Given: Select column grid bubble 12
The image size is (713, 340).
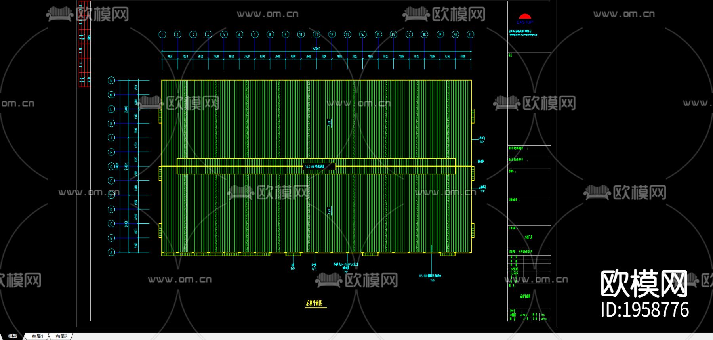Looking at the screenshot, I should [x=332, y=34].
